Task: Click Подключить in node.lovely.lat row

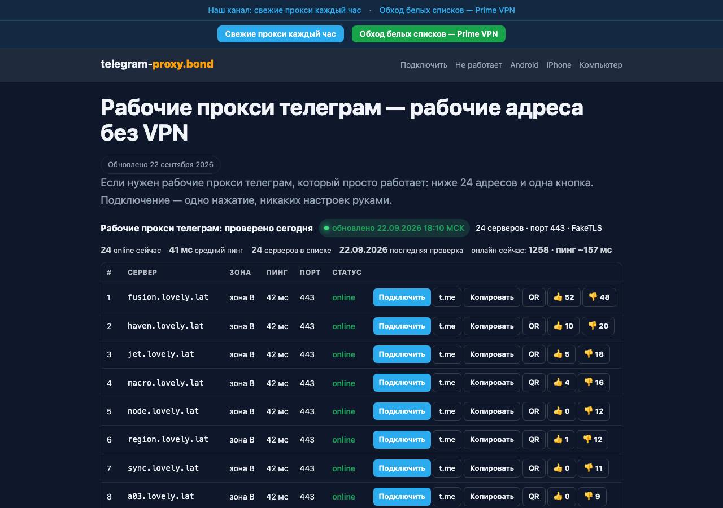Action: (x=402, y=411)
